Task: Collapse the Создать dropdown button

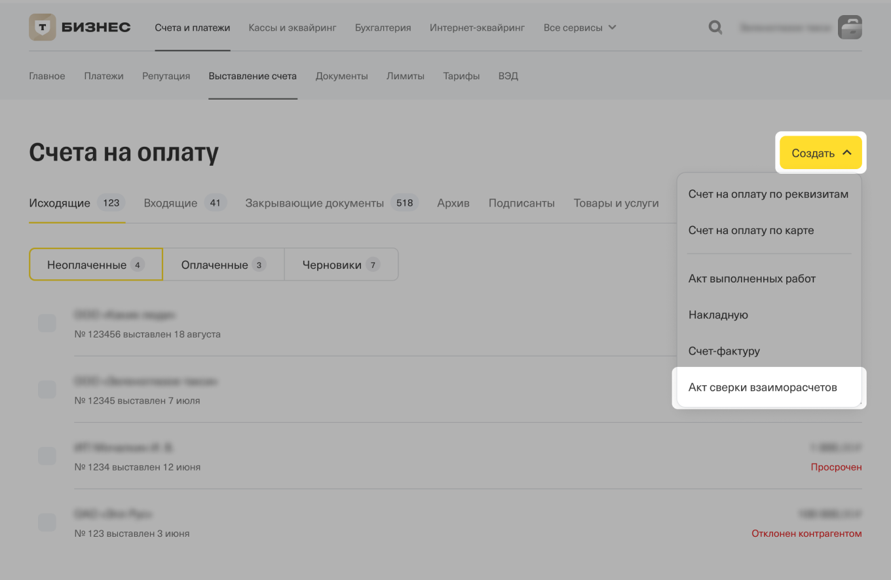Action: click(821, 153)
